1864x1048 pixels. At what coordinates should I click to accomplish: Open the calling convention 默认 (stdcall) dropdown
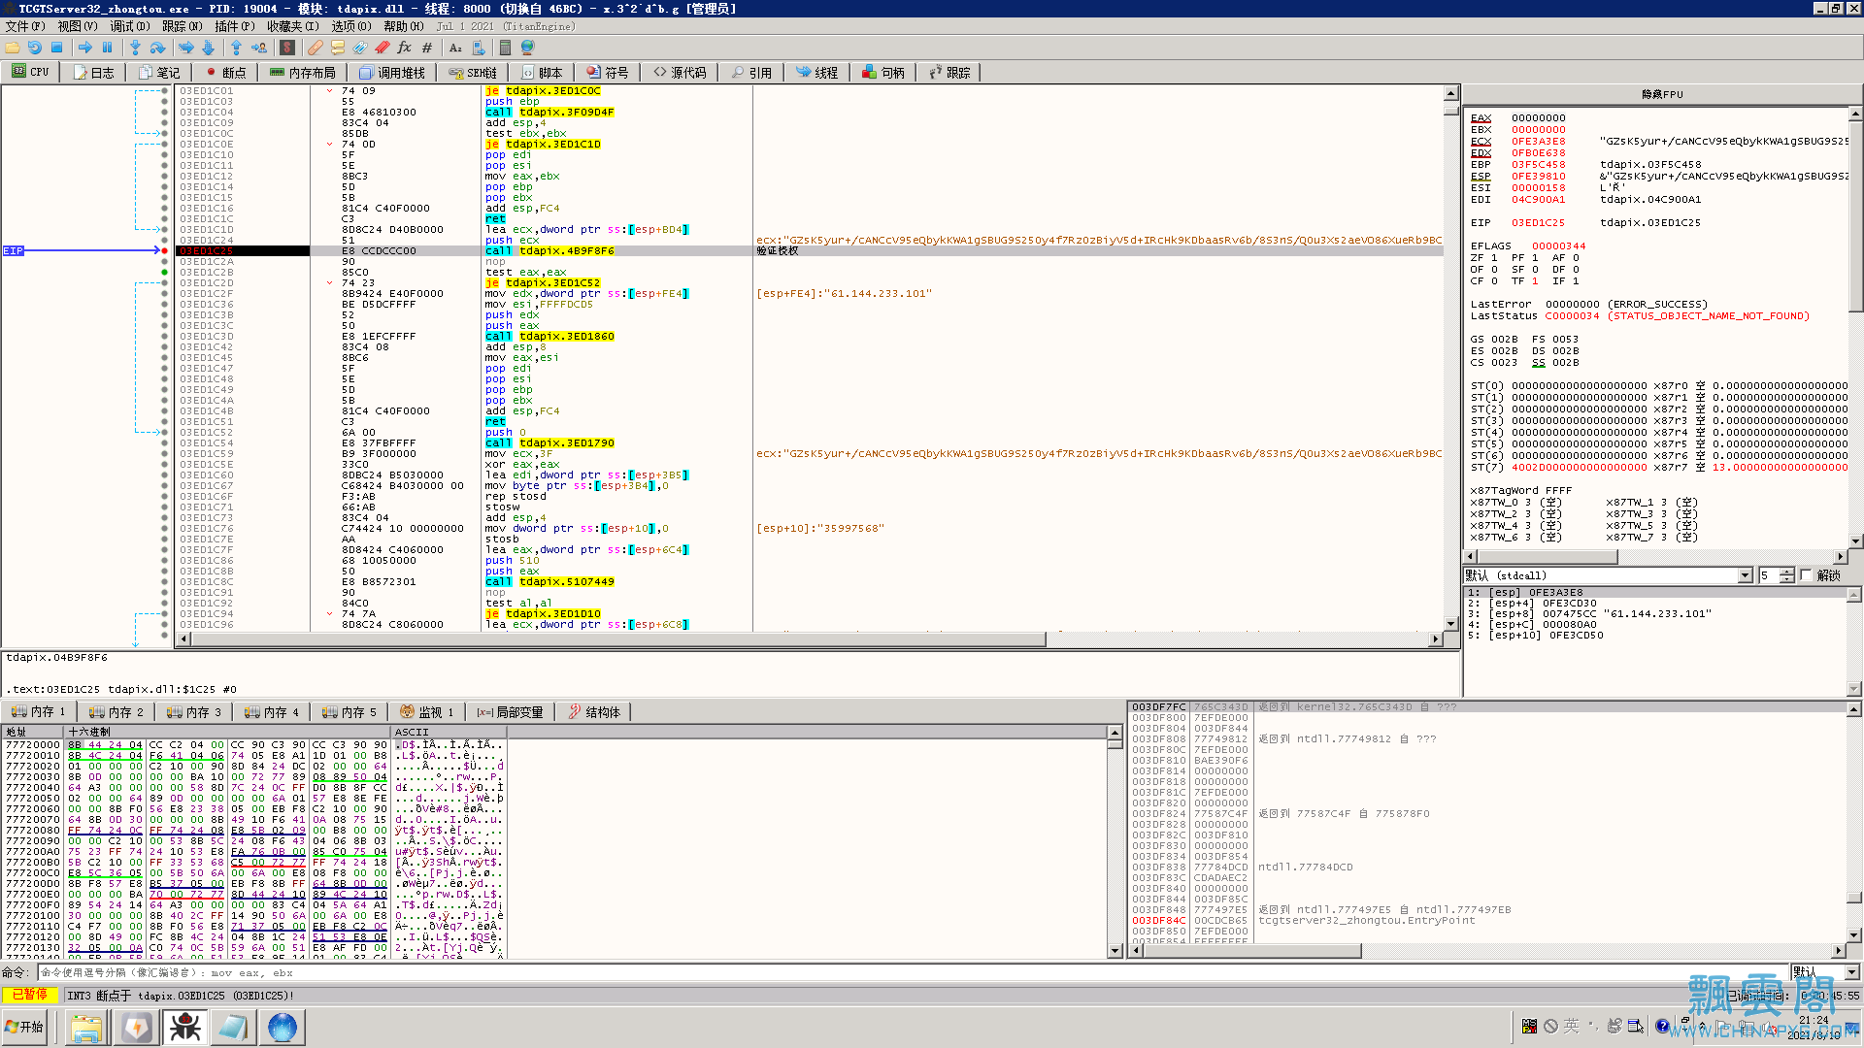coord(1746,575)
